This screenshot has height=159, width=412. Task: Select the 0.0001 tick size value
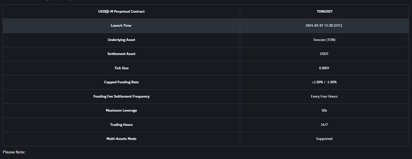click(x=324, y=68)
